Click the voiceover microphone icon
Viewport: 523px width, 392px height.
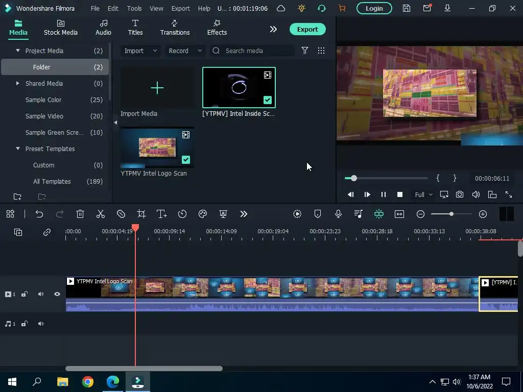[338, 214]
